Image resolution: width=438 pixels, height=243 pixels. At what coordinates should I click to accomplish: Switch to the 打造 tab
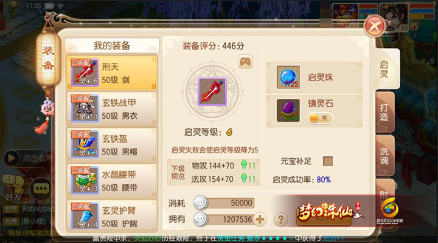(384, 112)
